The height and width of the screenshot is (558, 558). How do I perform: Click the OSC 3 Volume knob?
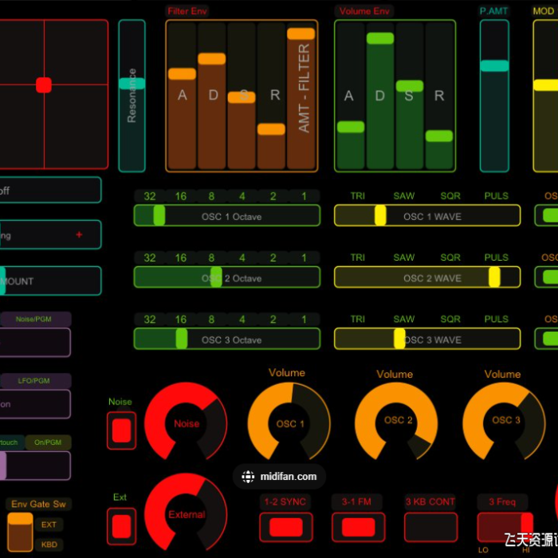click(504, 420)
